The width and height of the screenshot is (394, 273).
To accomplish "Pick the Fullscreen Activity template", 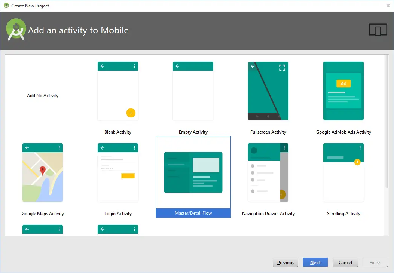I will point(268,91).
